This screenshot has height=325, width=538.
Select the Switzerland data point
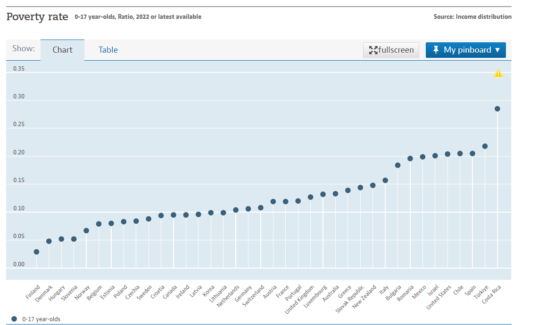[260, 207]
